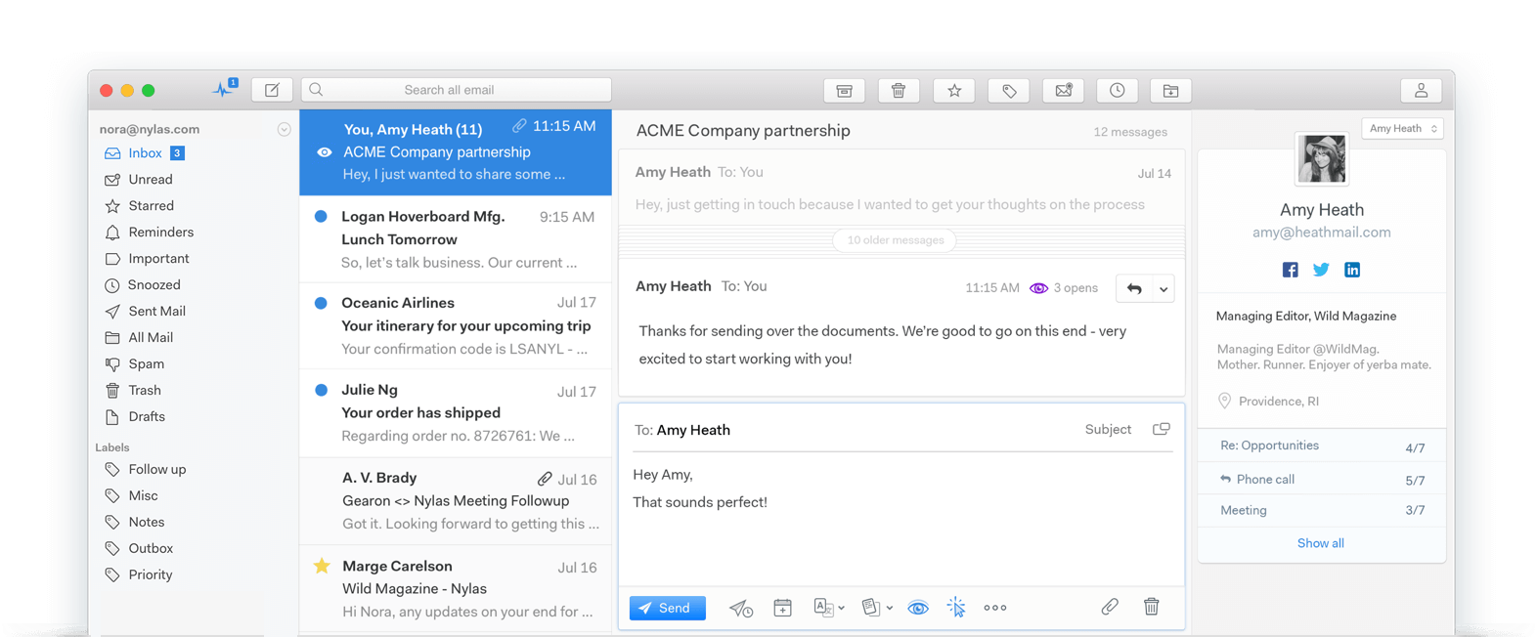
Task: Expand the nora@nylas.com account menu
Action: [284, 129]
